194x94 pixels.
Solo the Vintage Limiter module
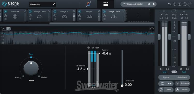click(104, 16)
